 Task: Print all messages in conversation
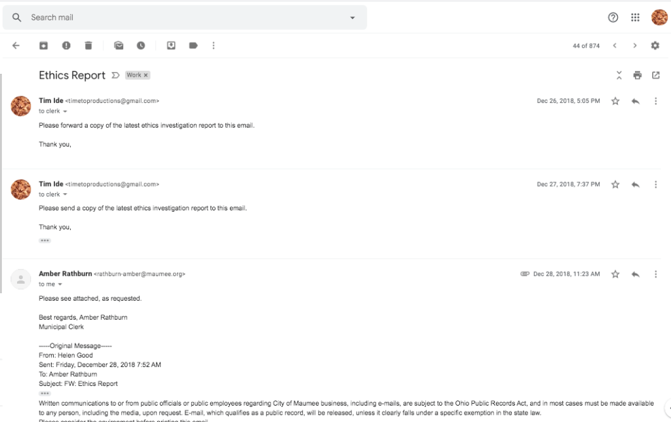638,75
